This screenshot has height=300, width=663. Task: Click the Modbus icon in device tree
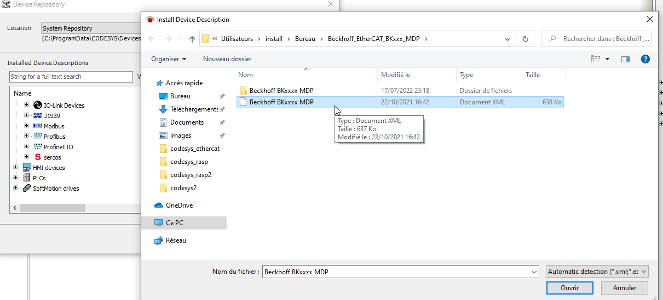pos(38,126)
